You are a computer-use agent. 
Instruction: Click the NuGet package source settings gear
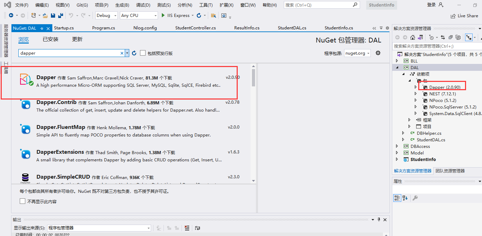(x=378, y=53)
